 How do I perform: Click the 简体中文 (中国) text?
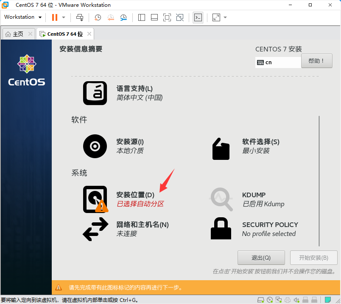(x=140, y=98)
